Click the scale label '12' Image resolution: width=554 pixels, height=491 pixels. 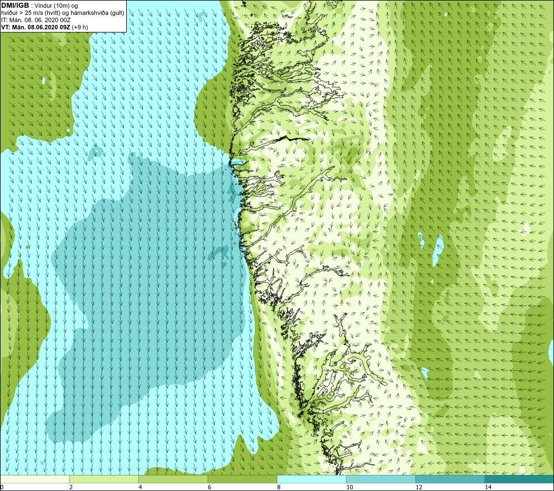click(x=419, y=487)
